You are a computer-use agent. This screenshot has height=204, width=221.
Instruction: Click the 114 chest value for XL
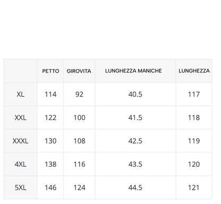(50, 94)
